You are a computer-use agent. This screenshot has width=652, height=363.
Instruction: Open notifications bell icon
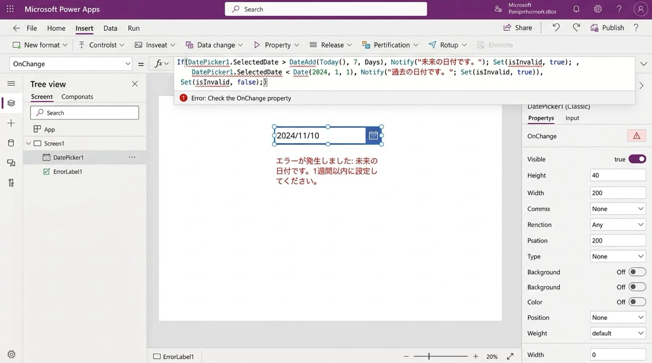pos(576,9)
